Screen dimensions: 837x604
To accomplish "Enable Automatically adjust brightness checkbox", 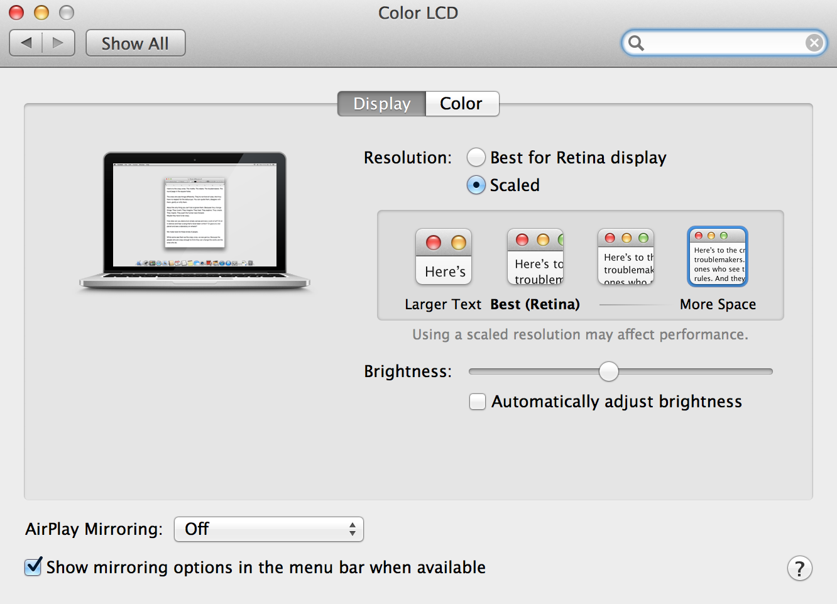I will [478, 402].
